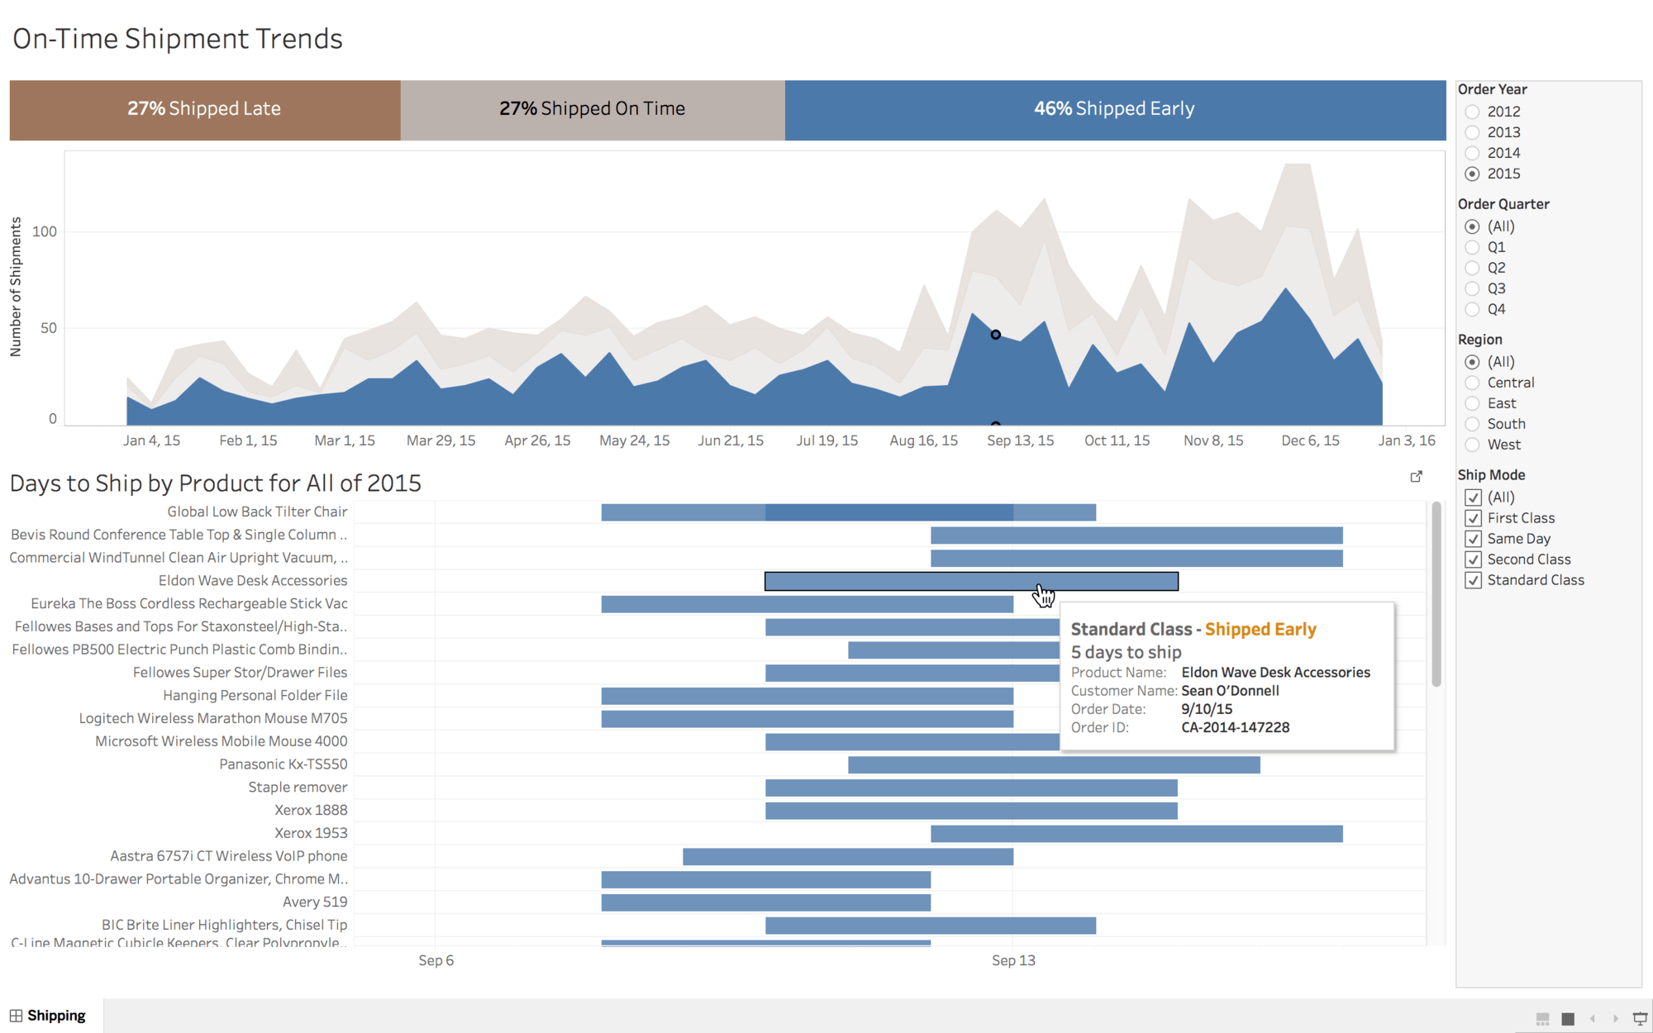Screen dimensions: 1653x1033
Task: Select the 27% Shipped On Time segment
Action: coord(592,109)
